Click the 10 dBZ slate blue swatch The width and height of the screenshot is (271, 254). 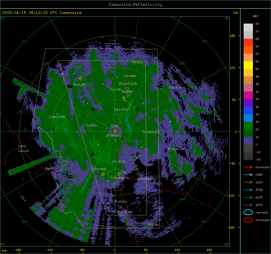point(248,141)
